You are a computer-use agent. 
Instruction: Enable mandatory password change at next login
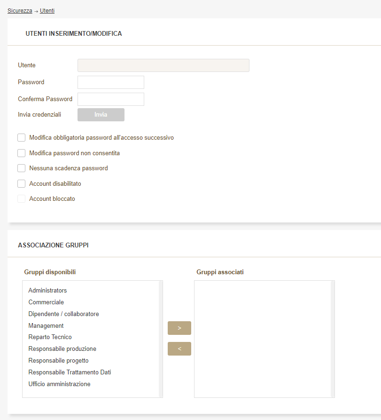click(x=22, y=138)
